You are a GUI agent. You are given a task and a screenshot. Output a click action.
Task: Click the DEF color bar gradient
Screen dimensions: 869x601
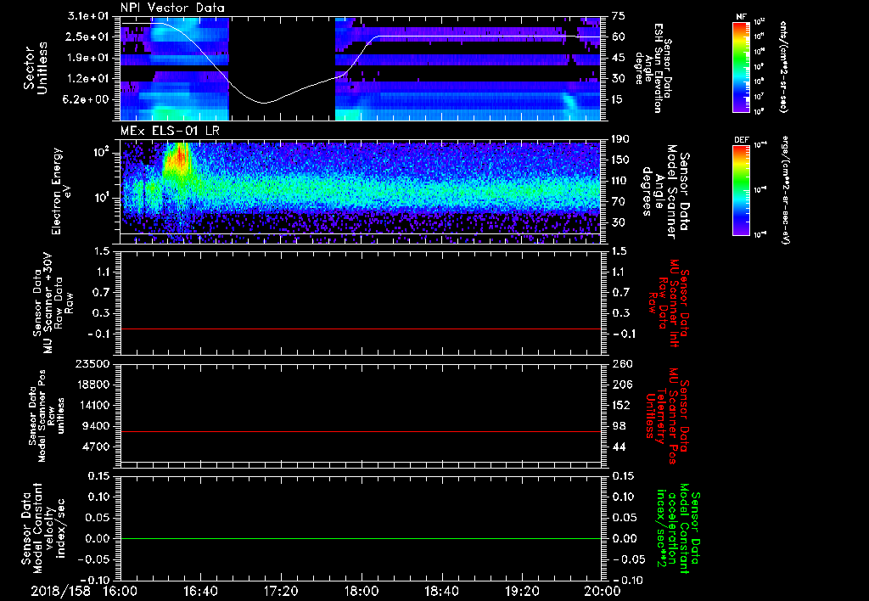pos(742,189)
